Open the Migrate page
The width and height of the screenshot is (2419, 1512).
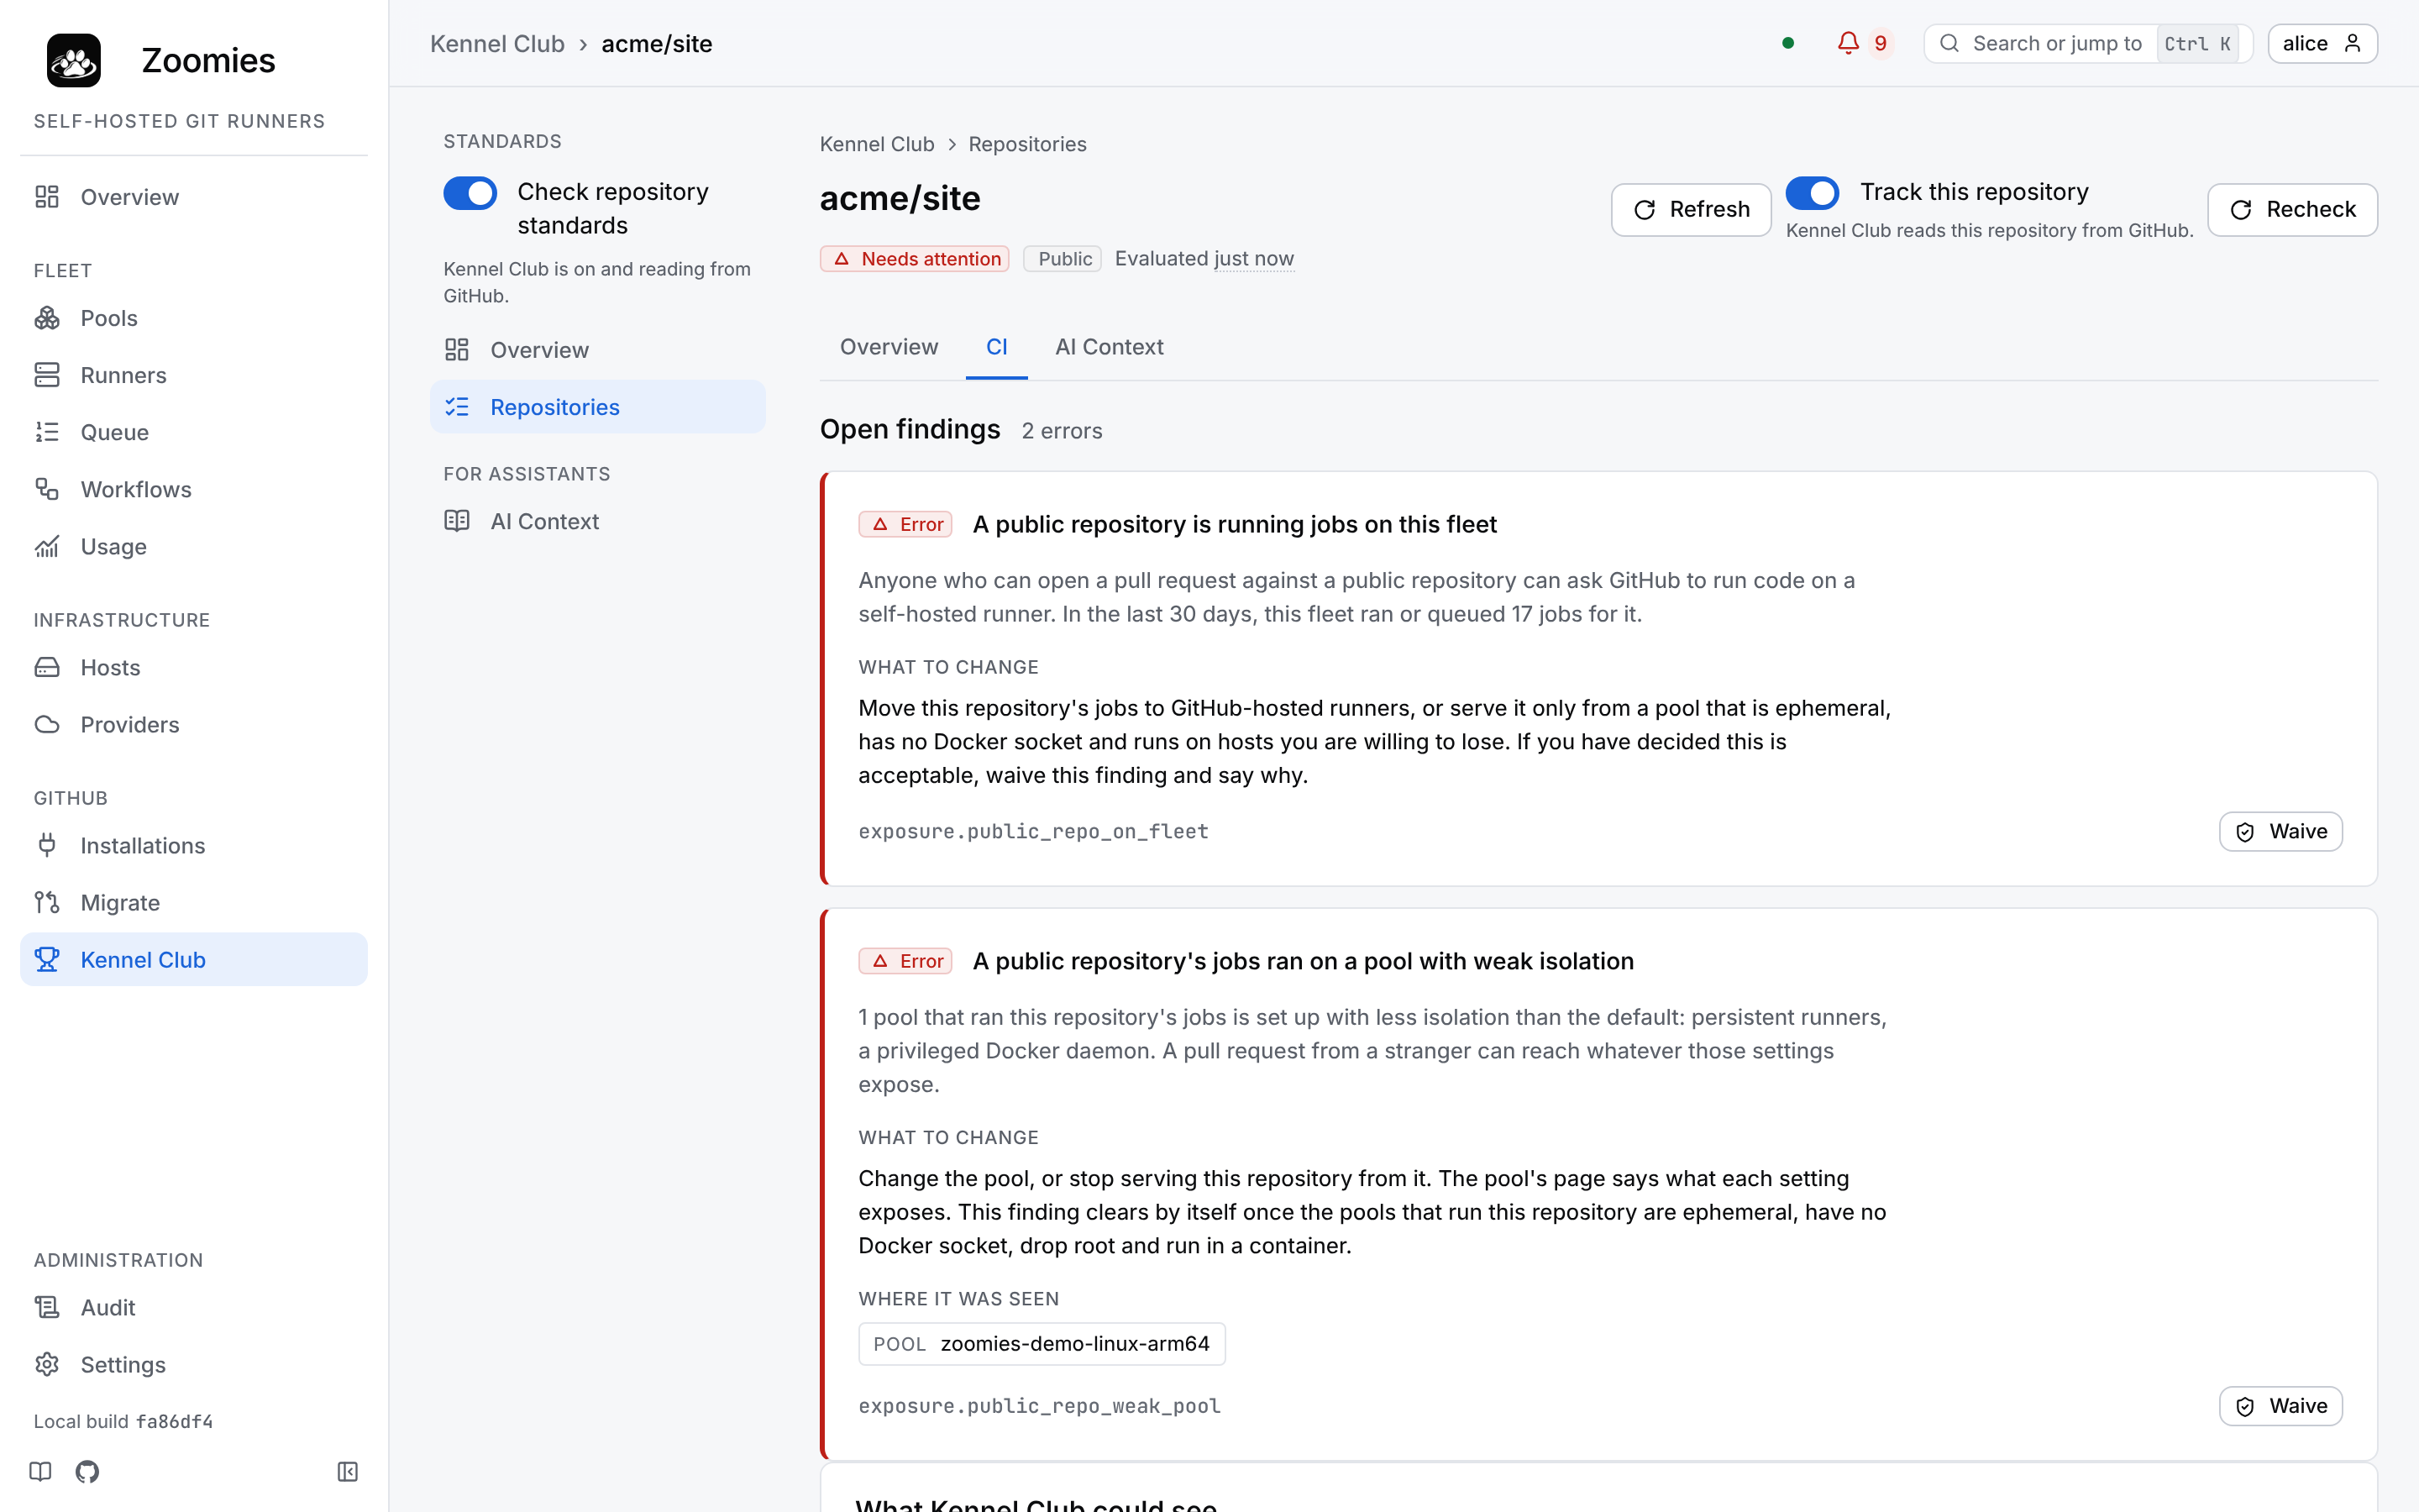point(194,902)
